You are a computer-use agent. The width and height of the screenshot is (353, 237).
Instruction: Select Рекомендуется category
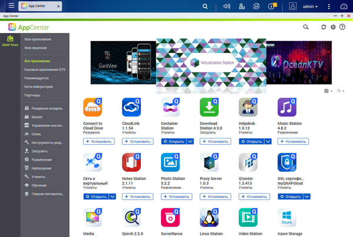click(37, 78)
